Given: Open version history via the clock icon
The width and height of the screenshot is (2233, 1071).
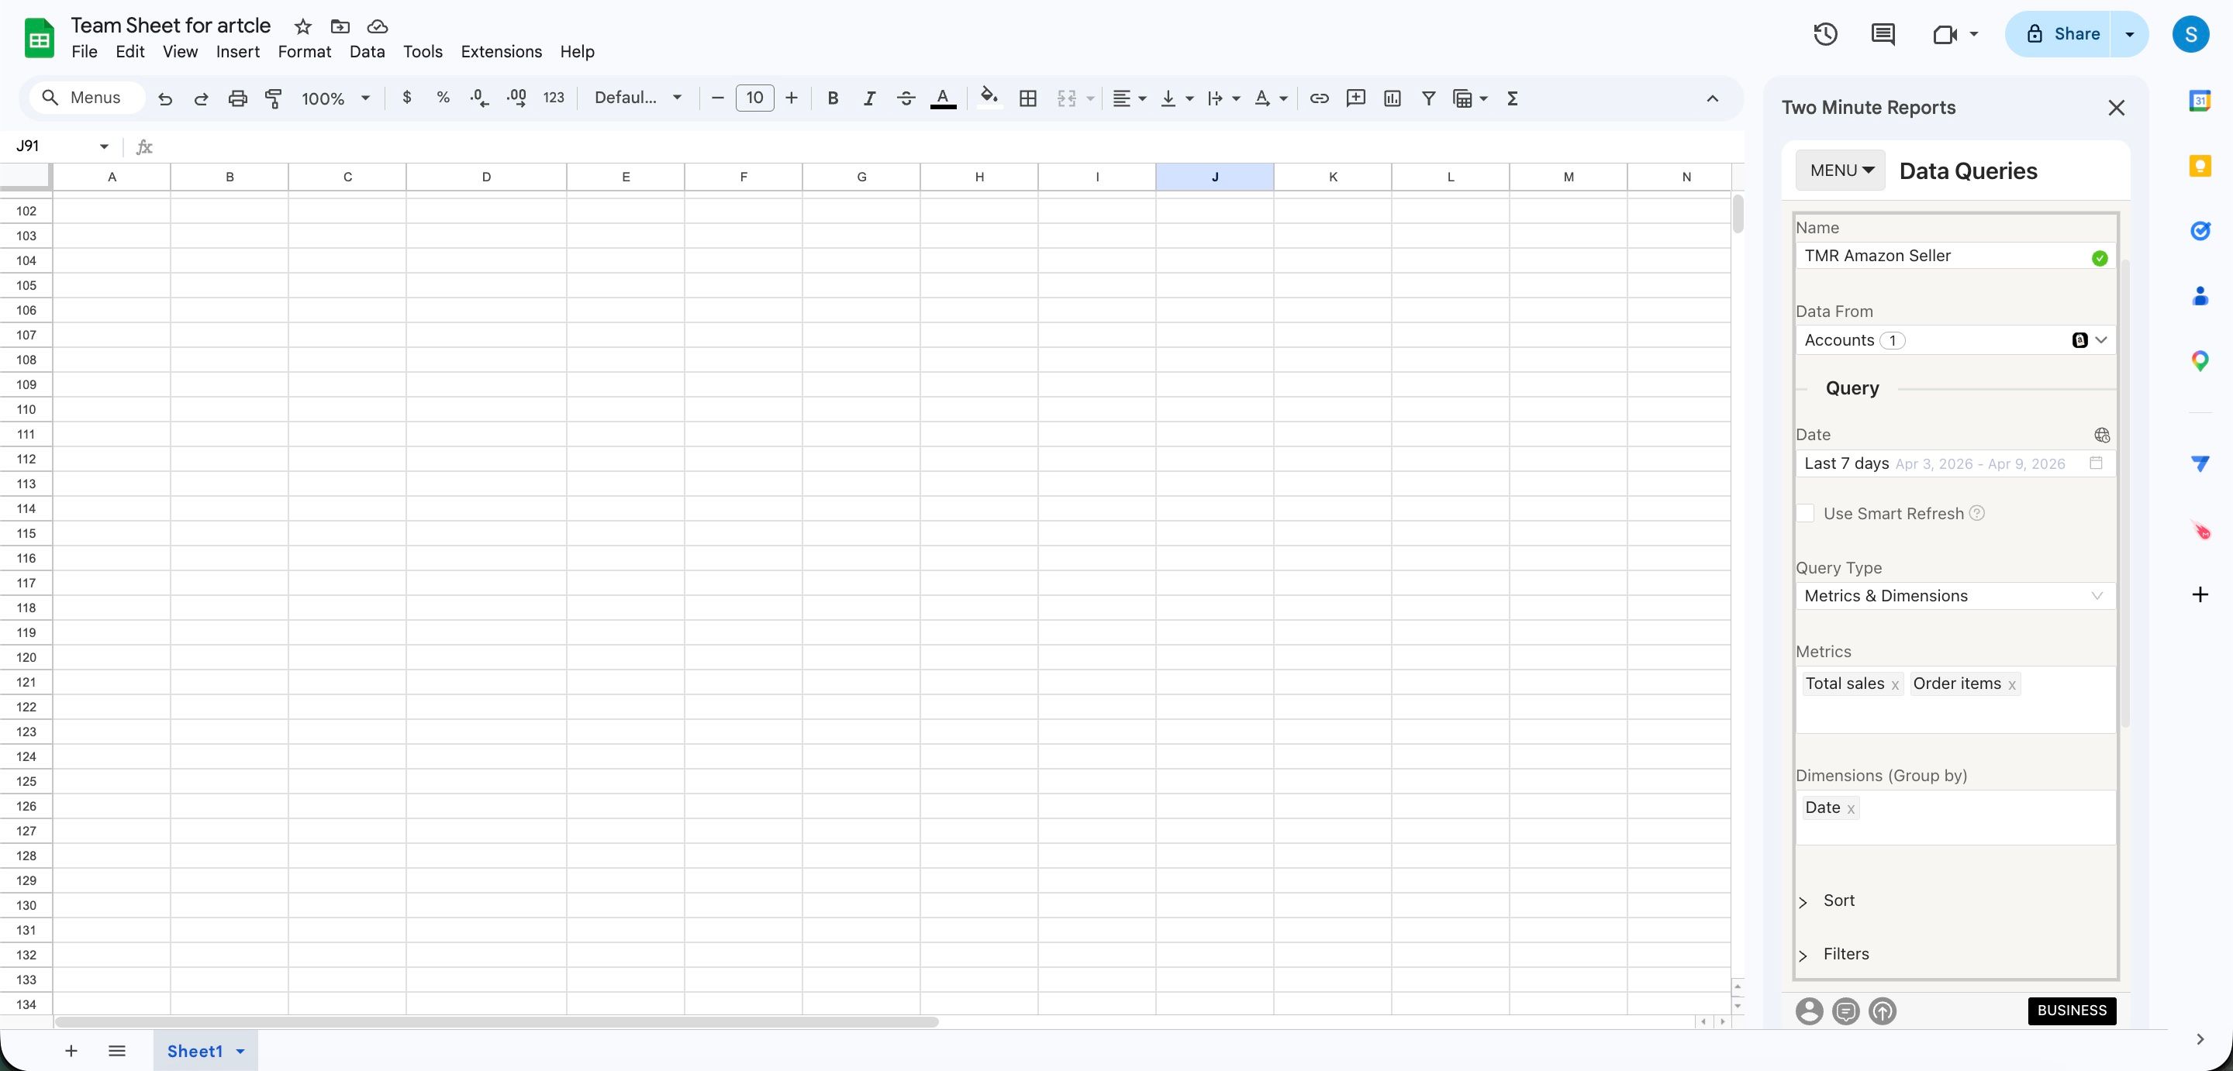Looking at the screenshot, I should tap(1824, 34).
